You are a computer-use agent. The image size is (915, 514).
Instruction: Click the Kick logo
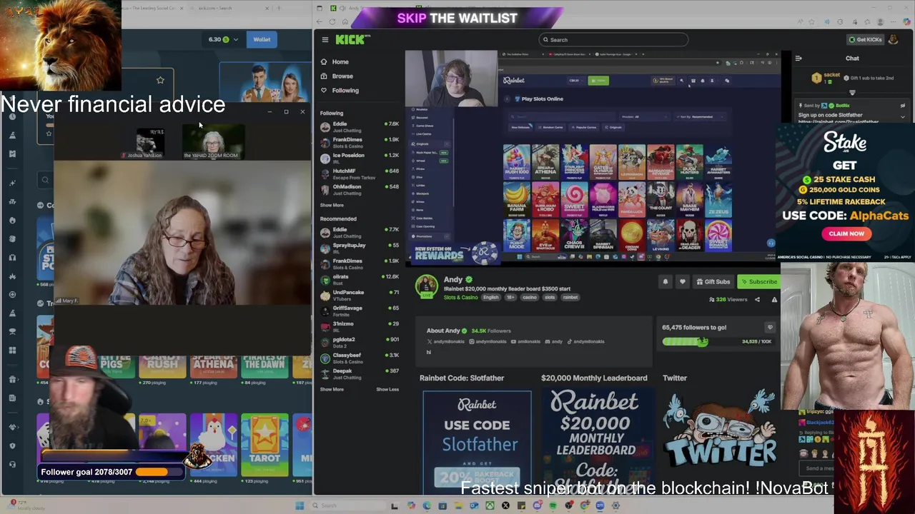[353, 40]
